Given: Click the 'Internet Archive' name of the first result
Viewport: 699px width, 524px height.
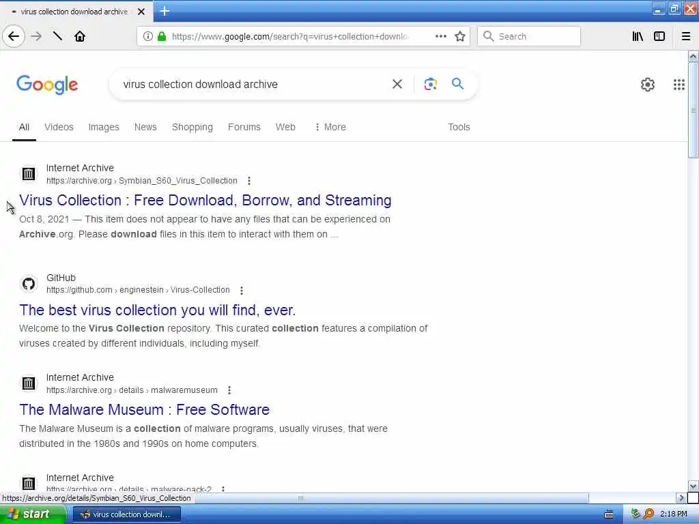Looking at the screenshot, I should click(81, 168).
